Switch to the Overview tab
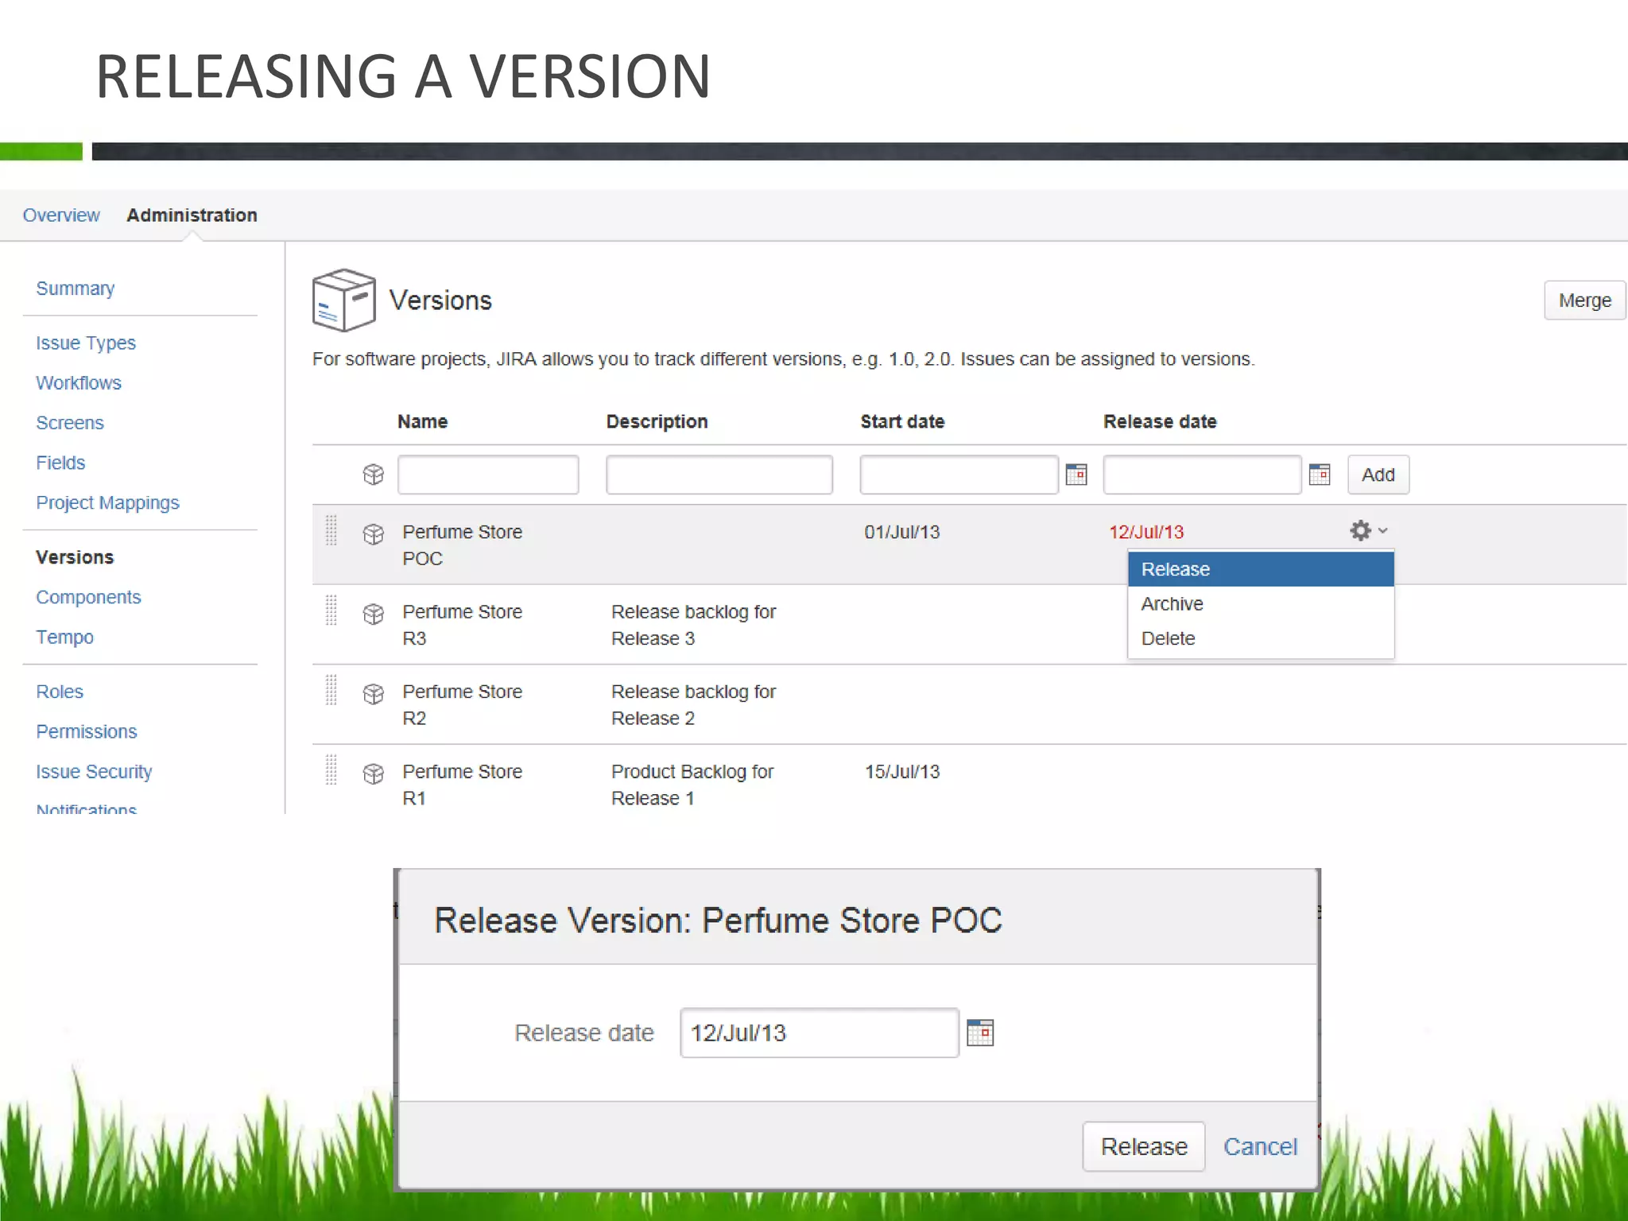Image resolution: width=1628 pixels, height=1221 pixels. pos(61,215)
